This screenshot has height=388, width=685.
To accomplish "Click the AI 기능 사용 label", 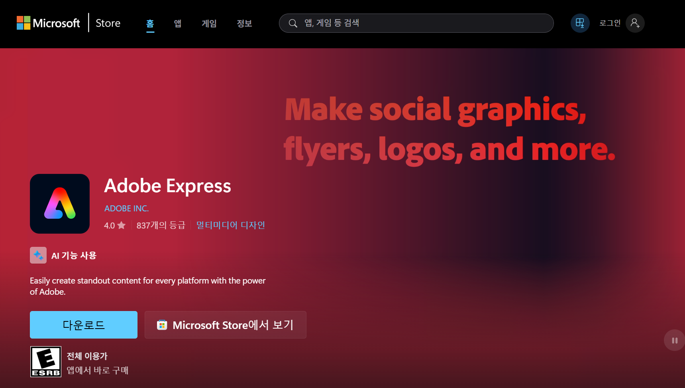I will click(x=74, y=256).
